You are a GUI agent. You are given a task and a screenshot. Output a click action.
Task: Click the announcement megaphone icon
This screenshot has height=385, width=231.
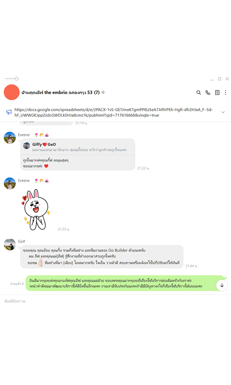click(x=9, y=112)
